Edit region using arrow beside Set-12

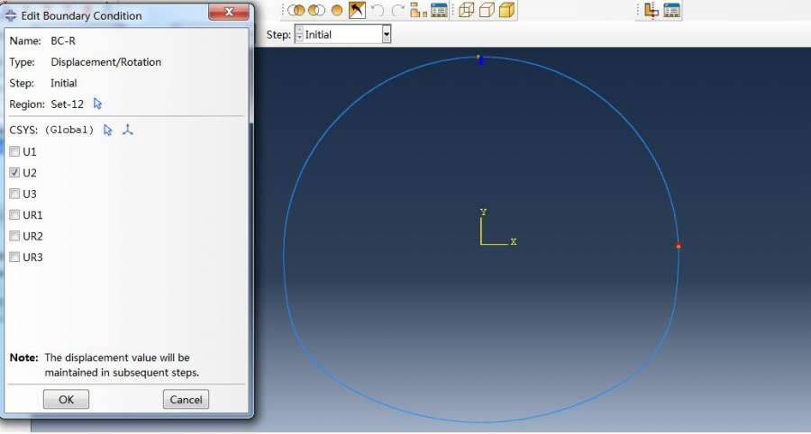click(97, 104)
